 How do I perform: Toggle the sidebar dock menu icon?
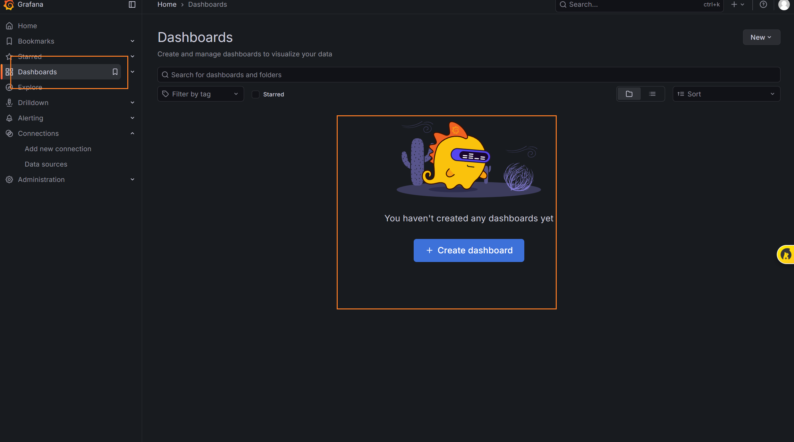[x=132, y=4]
